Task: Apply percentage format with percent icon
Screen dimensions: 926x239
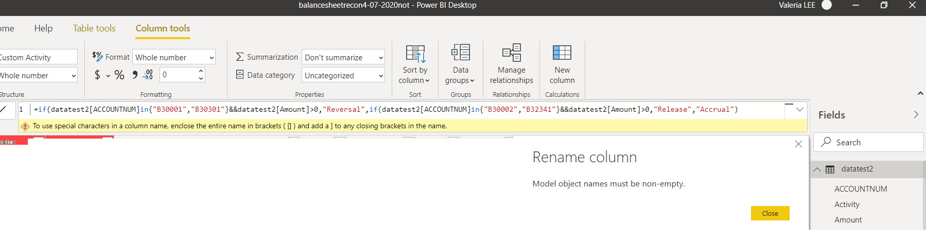Action: tap(119, 75)
